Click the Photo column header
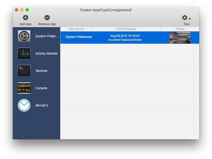 [180, 29]
